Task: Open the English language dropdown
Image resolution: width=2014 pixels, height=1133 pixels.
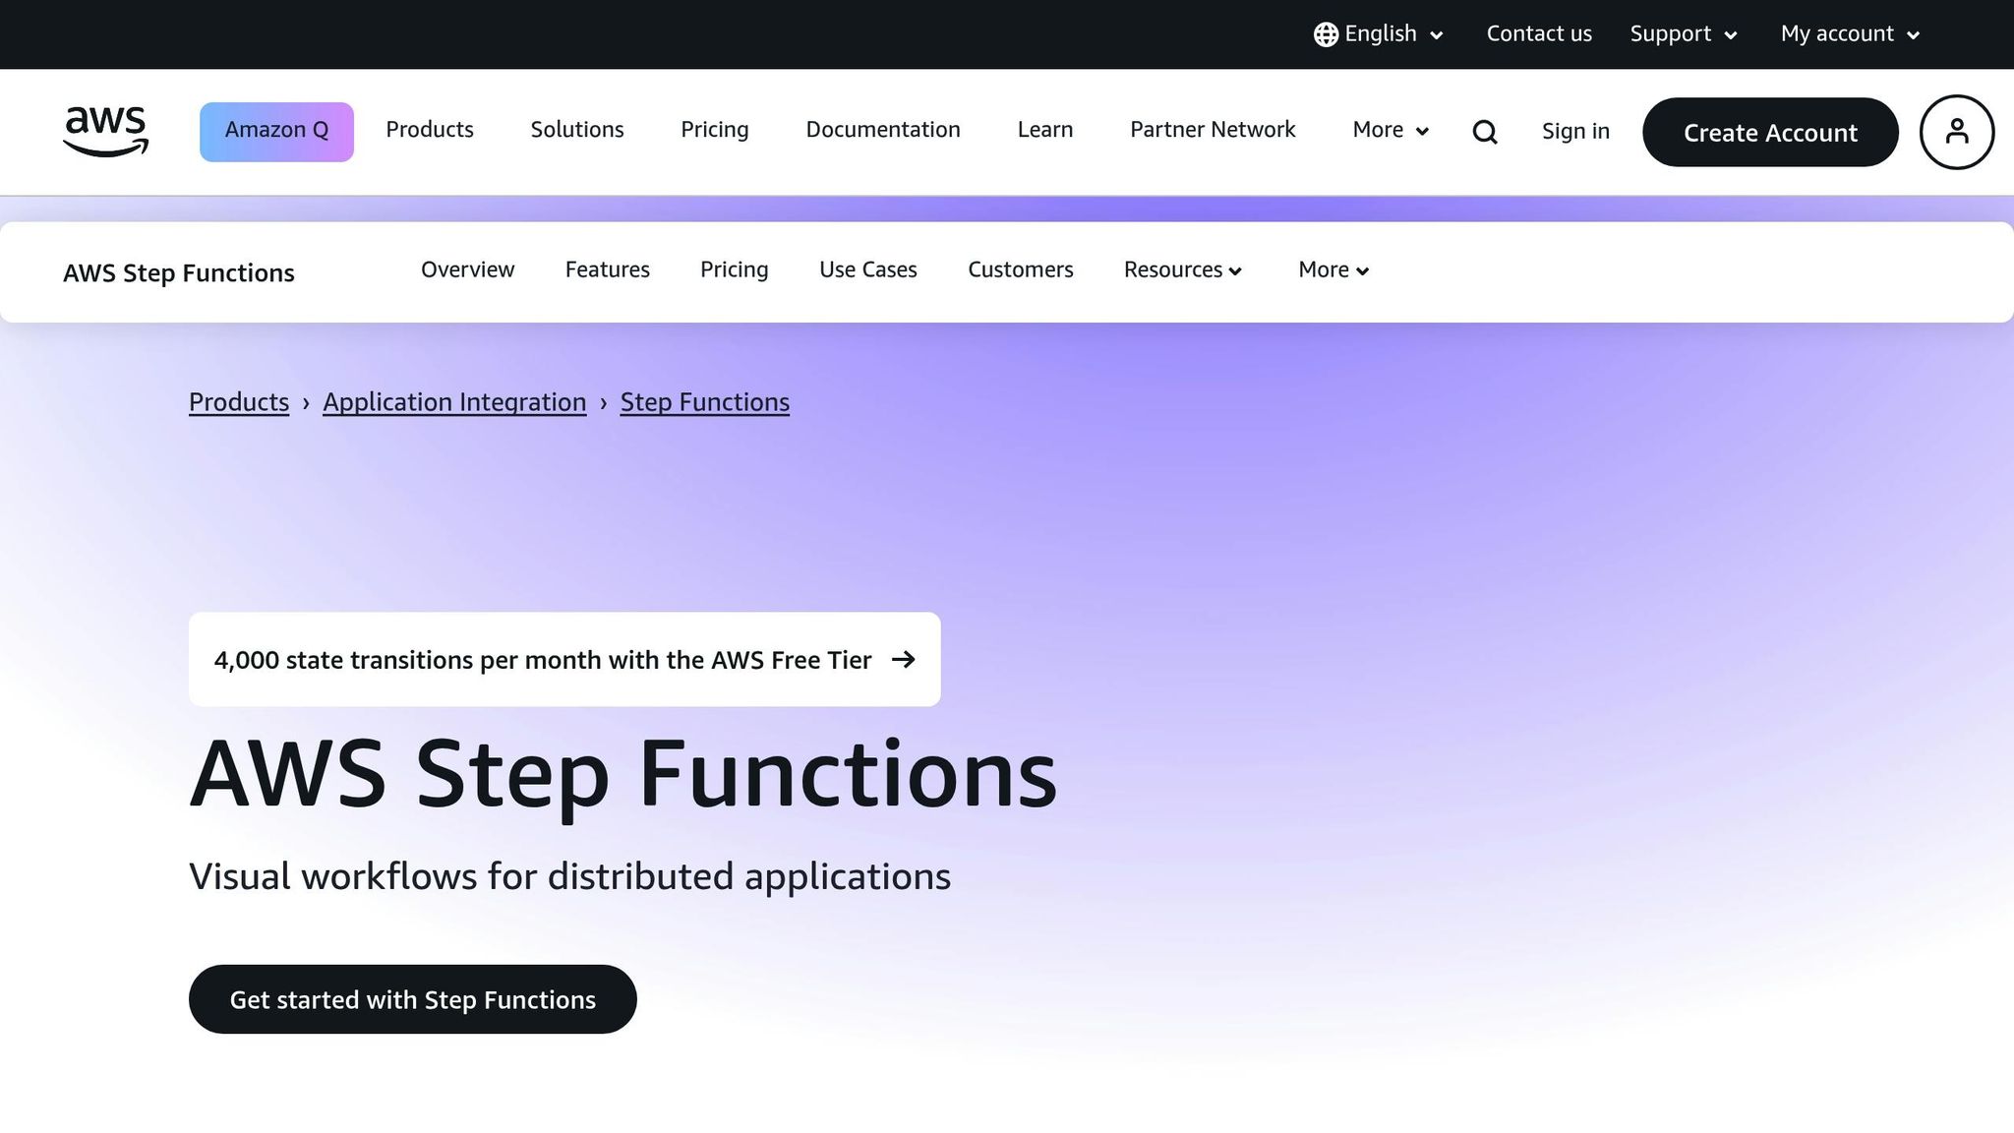Action: point(1379,34)
